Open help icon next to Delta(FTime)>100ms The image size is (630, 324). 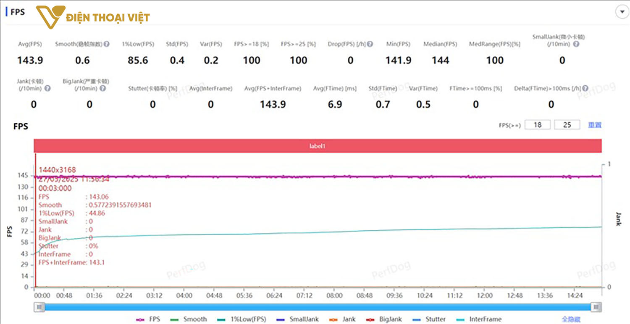(x=585, y=88)
